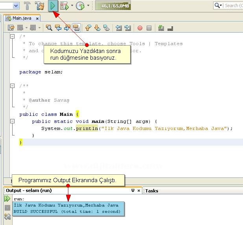Click the Profile Main Project clock icon
The image size is (243, 225).
pyautogui.click(x=80, y=6)
